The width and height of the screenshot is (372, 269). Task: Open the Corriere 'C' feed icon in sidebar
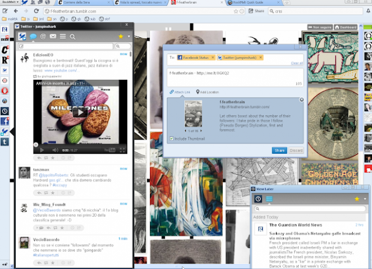click(5, 50)
